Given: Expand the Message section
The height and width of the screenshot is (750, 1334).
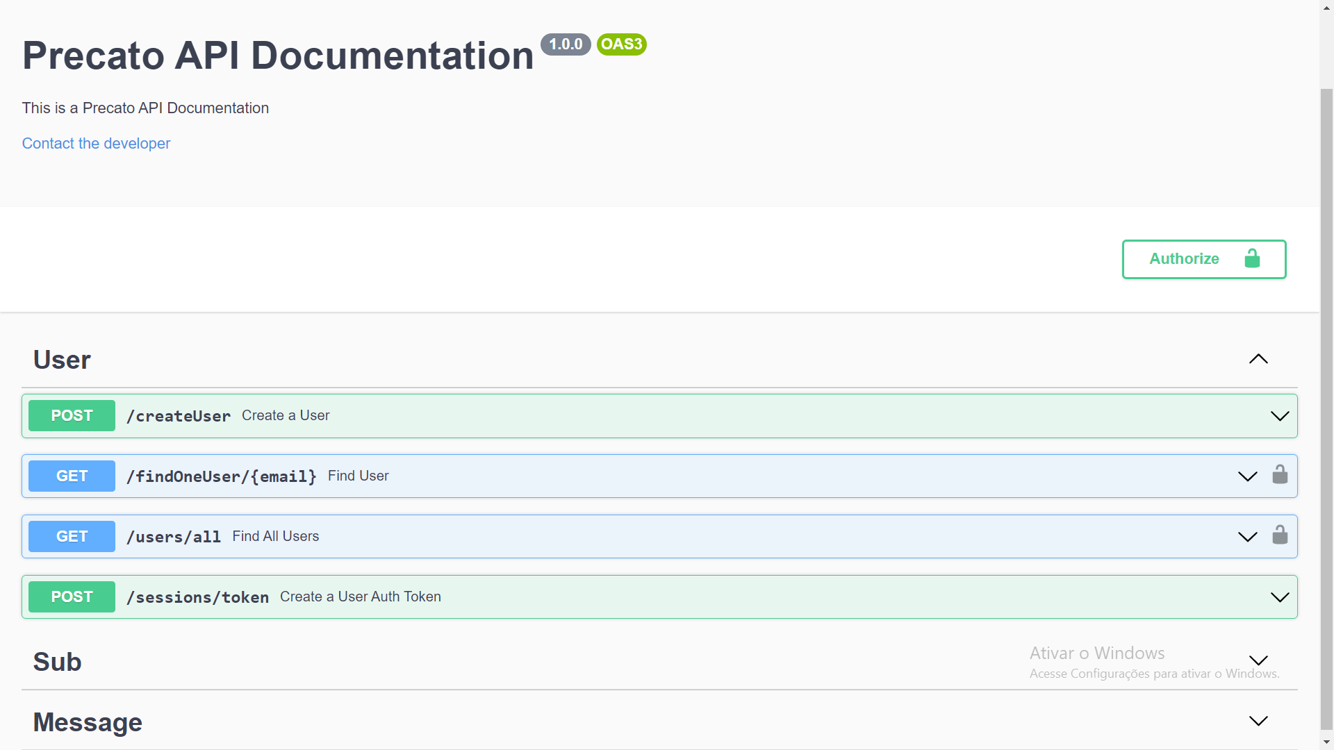Looking at the screenshot, I should 1258,722.
